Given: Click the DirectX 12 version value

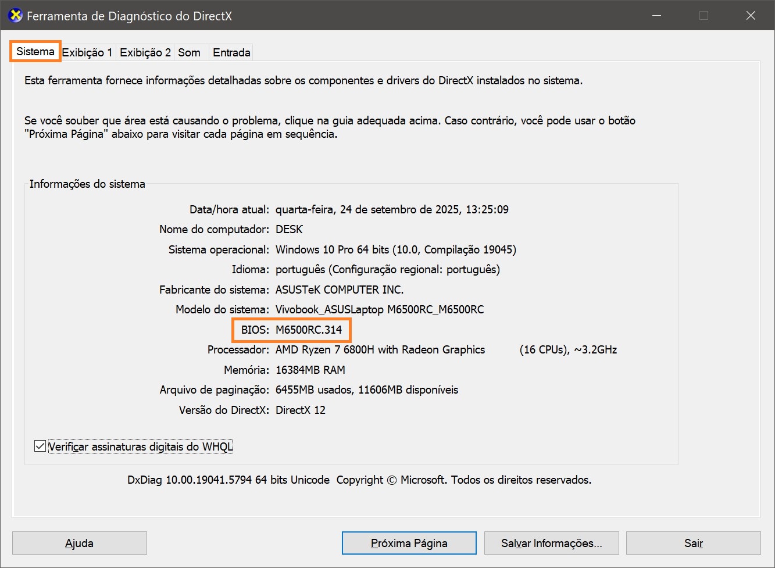Looking at the screenshot, I should tap(300, 410).
